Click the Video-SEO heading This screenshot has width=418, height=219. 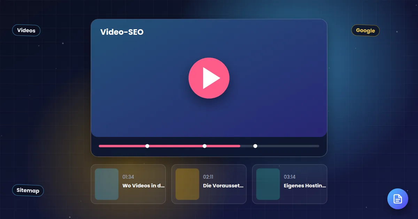point(122,32)
